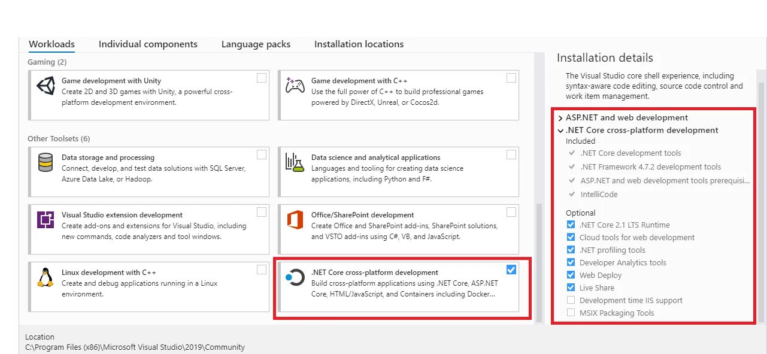The height and width of the screenshot is (354, 767).
Task: Go to Installation locations tab
Action: (359, 44)
